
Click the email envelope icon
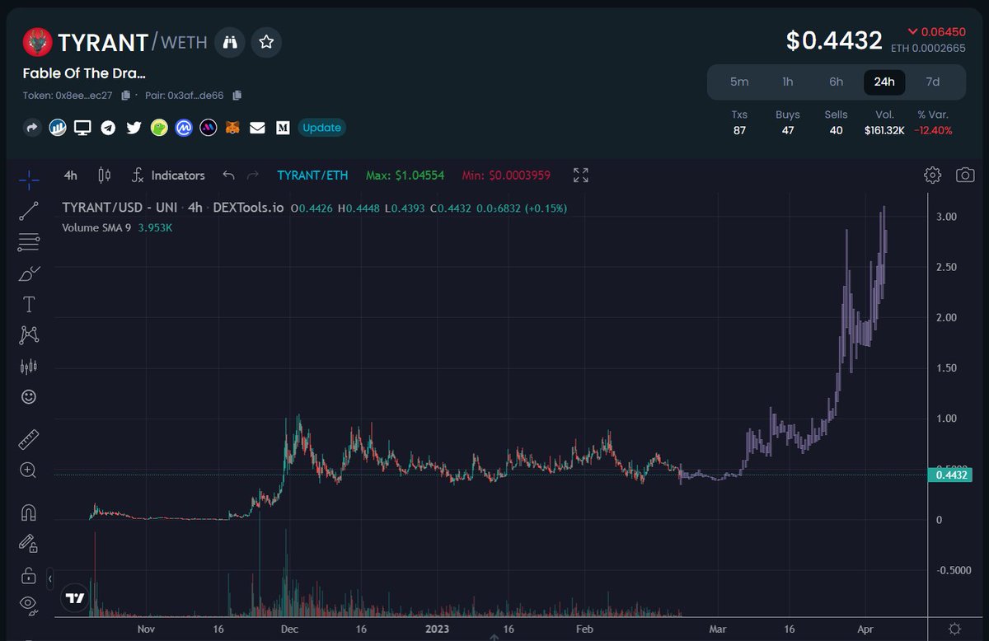pos(258,128)
